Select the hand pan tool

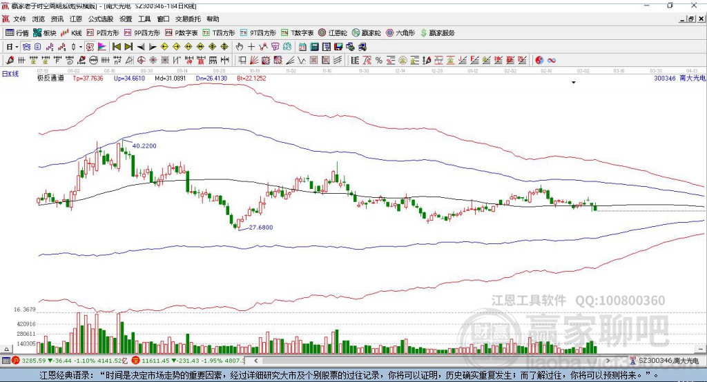239,47
